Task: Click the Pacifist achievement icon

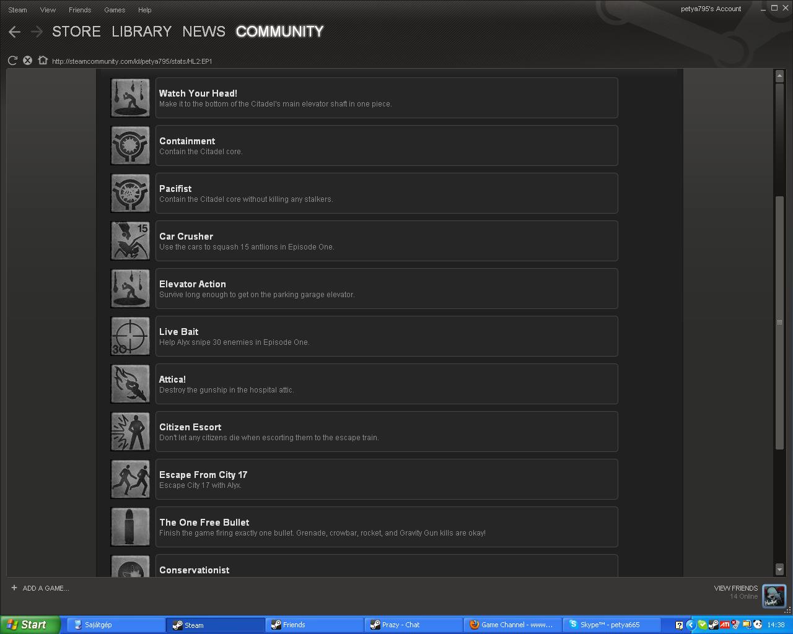Action: tap(130, 193)
